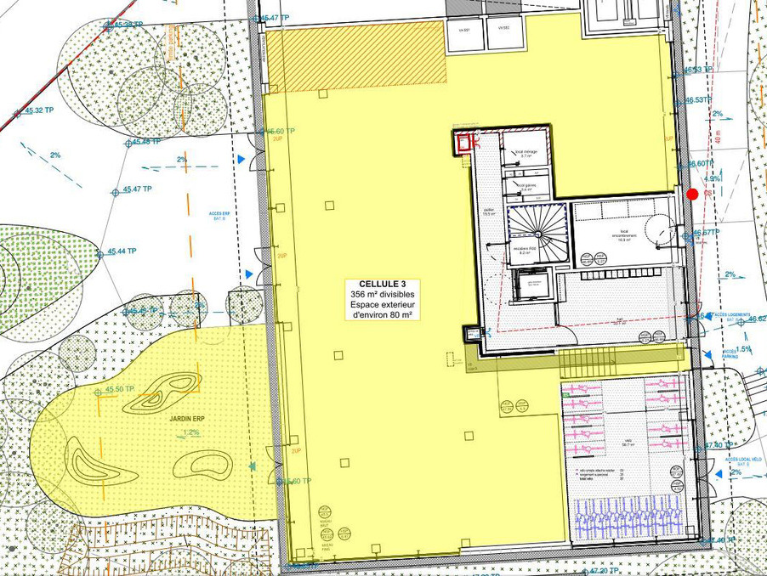Click the 1.2% slope label in garden
Viewport: 767px width, 576px height.
pos(191,432)
